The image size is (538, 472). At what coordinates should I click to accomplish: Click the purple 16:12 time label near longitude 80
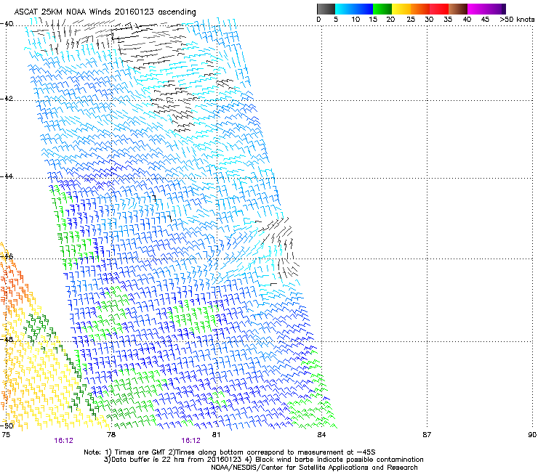pos(190,441)
